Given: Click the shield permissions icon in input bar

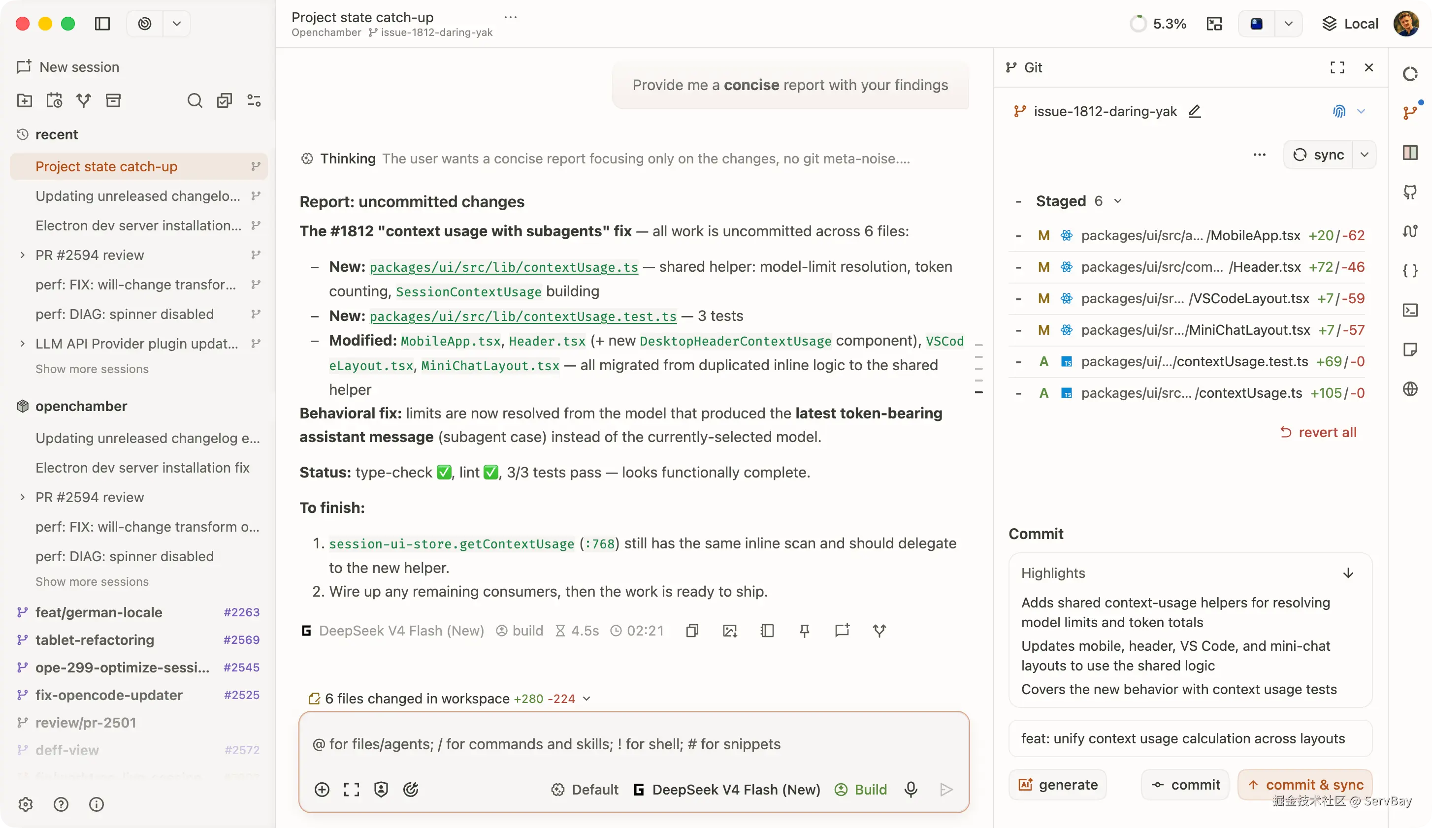Looking at the screenshot, I should (381, 790).
